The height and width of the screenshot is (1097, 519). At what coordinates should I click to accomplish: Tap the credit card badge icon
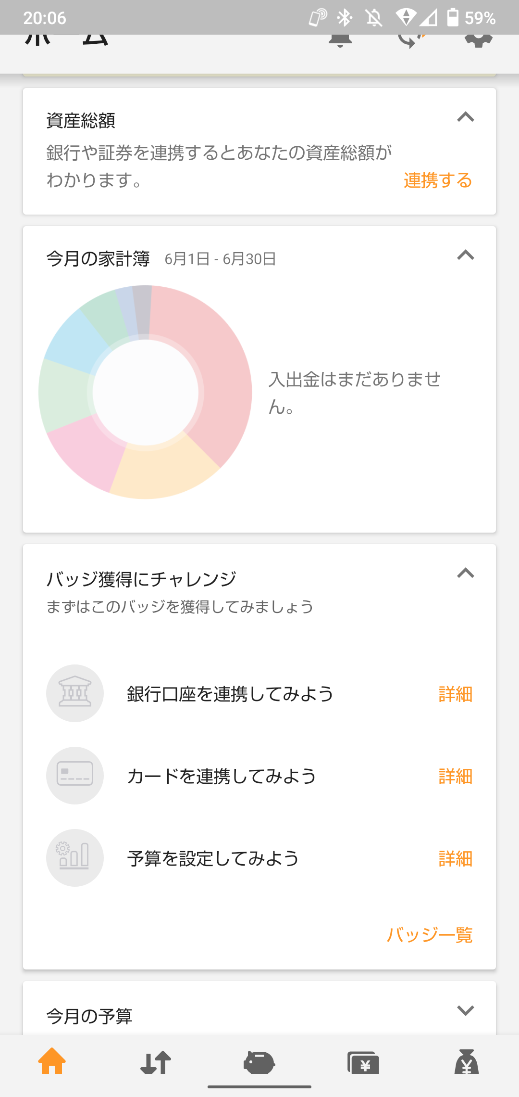[x=75, y=776]
